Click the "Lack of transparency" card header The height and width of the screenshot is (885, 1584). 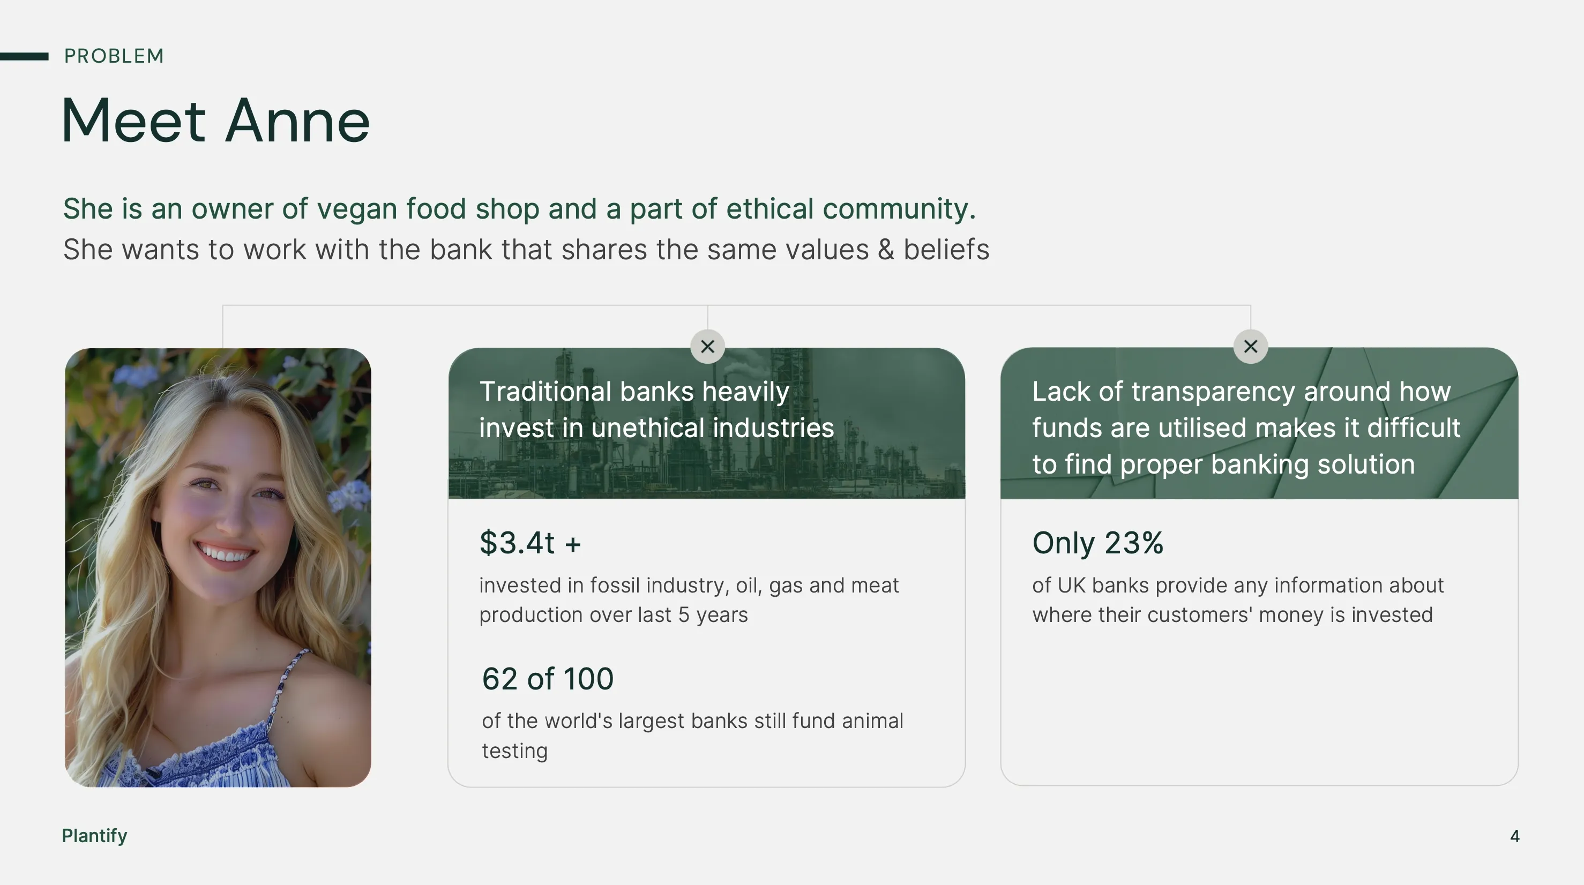(x=1245, y=427)
